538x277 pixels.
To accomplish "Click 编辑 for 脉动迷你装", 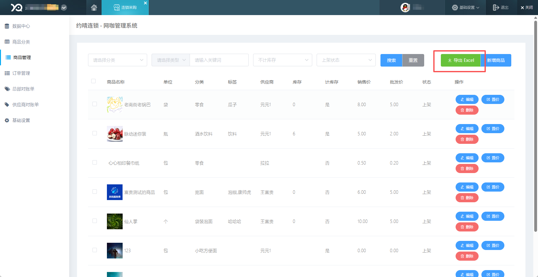I will click(x=467, y=128).
